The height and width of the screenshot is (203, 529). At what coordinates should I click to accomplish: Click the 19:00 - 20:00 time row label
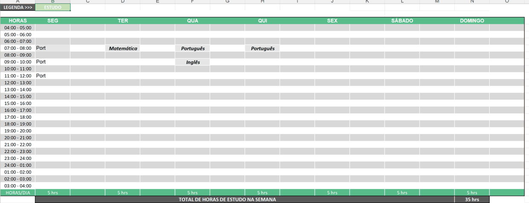[x=18, y=131]
